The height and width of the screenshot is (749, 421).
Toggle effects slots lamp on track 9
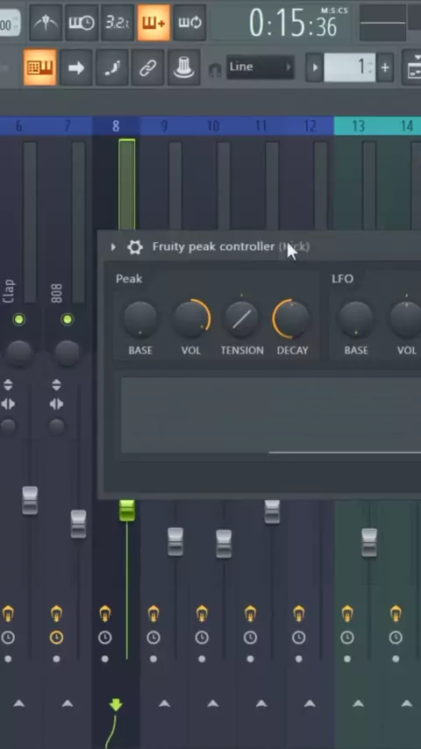pos(153,613)
